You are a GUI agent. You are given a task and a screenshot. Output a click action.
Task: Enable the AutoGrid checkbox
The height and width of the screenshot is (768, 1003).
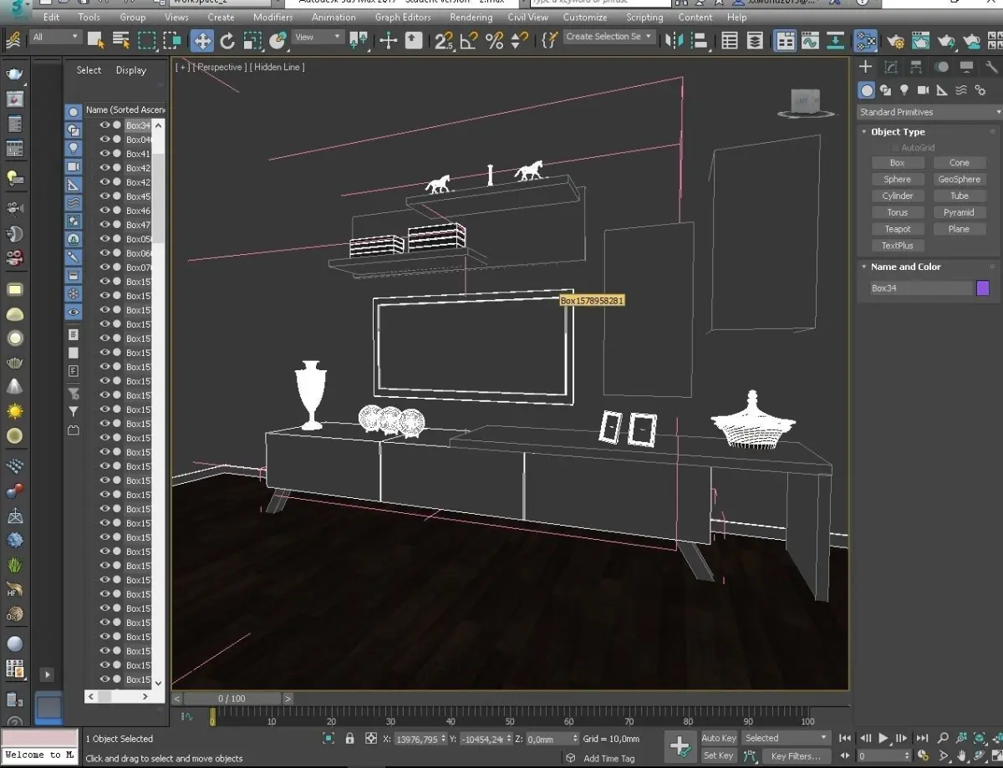pos(896,147)
